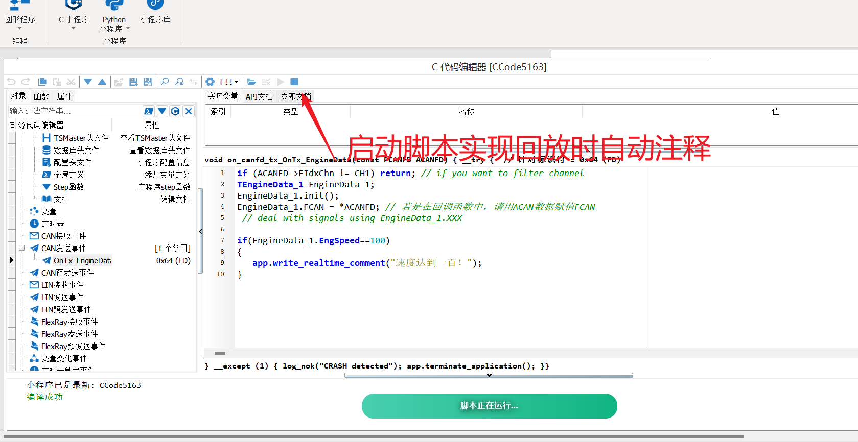
Task: Click the run play triangle icon
Action: [281, 82]
